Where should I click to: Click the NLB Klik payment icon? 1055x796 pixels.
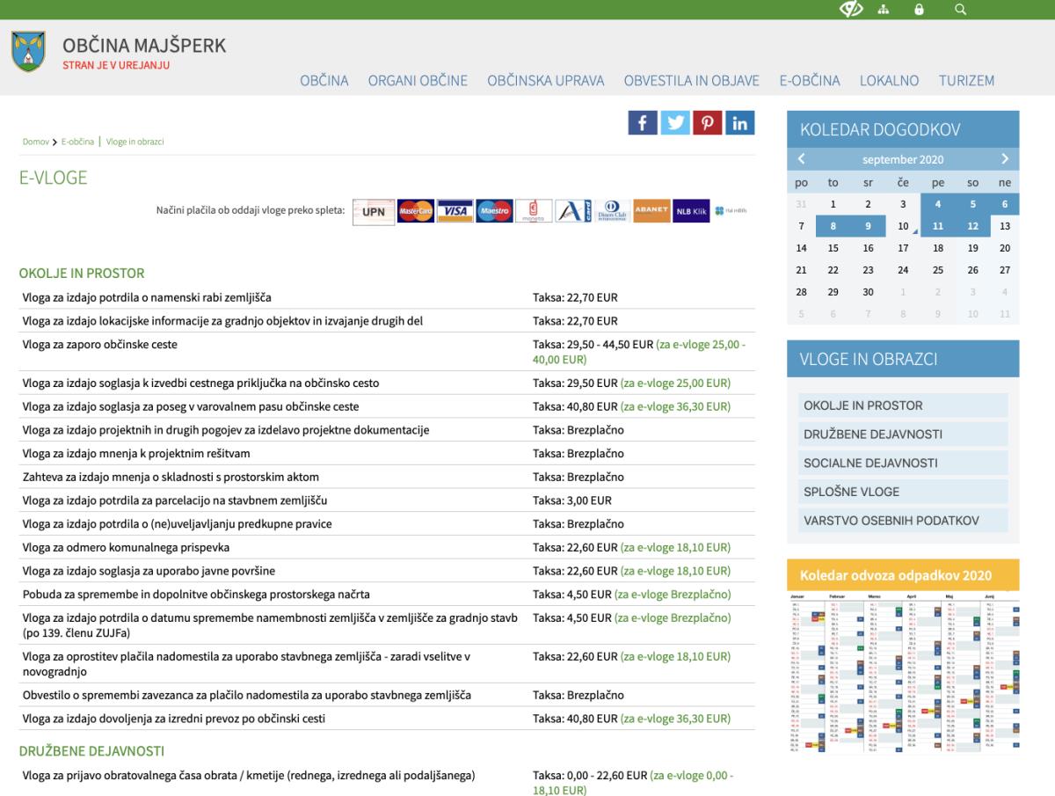pos(691,212)
